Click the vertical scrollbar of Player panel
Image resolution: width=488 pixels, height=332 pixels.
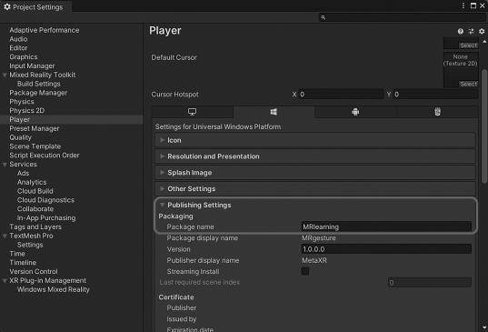click(484, 126)
